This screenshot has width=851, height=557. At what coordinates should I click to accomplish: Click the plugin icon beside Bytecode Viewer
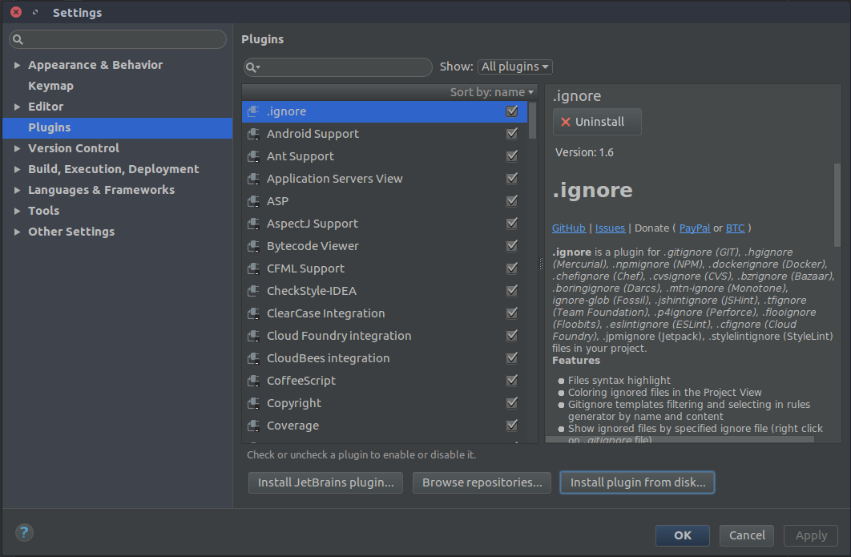click(x=253, y=246)
